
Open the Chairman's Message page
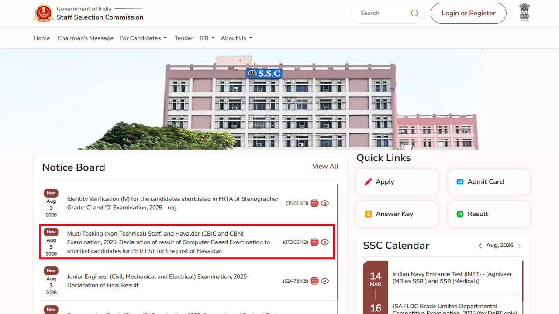[x=86, y=38]
